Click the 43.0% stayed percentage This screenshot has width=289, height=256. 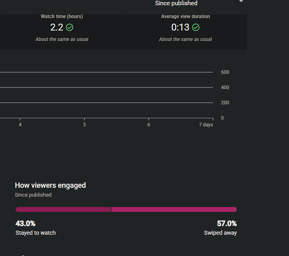(x=25, y=223)
